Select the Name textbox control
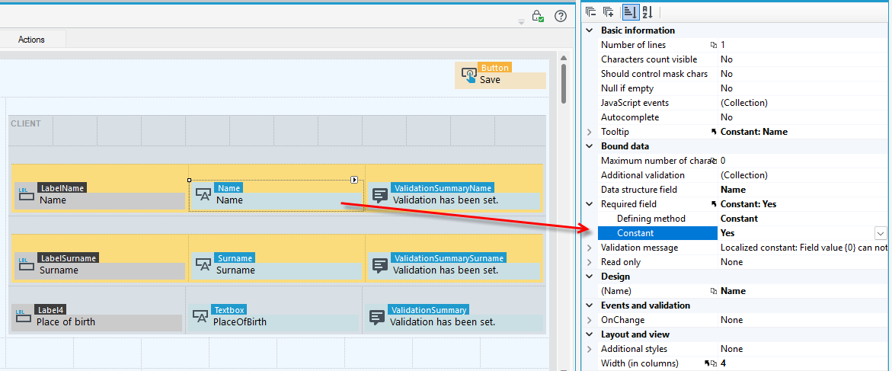This screenshot has width=892, height=371. 276,196
